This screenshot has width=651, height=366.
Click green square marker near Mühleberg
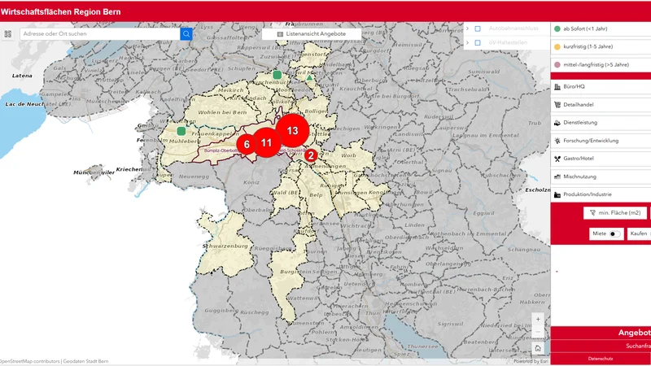(x=181, y=131)
